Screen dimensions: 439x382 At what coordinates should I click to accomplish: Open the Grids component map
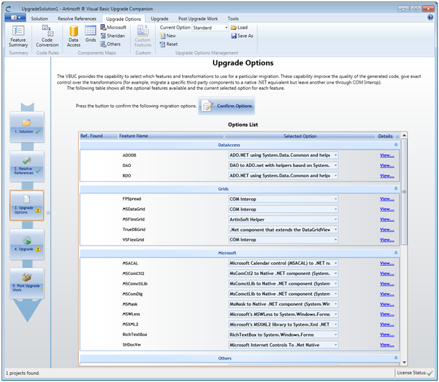coord(90,34)
